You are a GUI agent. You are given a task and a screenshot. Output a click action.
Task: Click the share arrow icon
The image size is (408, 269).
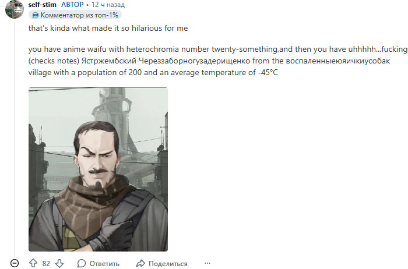tap(140, 263)
